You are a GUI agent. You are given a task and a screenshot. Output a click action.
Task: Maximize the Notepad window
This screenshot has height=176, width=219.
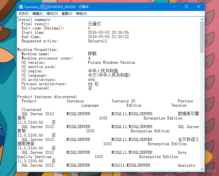tap(186, 7)
